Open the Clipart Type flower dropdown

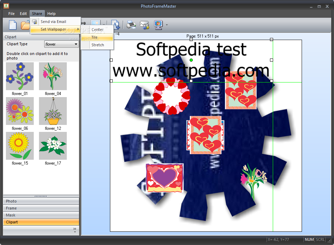(62, 44)
